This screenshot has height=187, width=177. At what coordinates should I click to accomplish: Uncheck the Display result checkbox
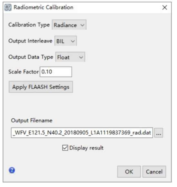pyautogui.click(x=65, y=148)
